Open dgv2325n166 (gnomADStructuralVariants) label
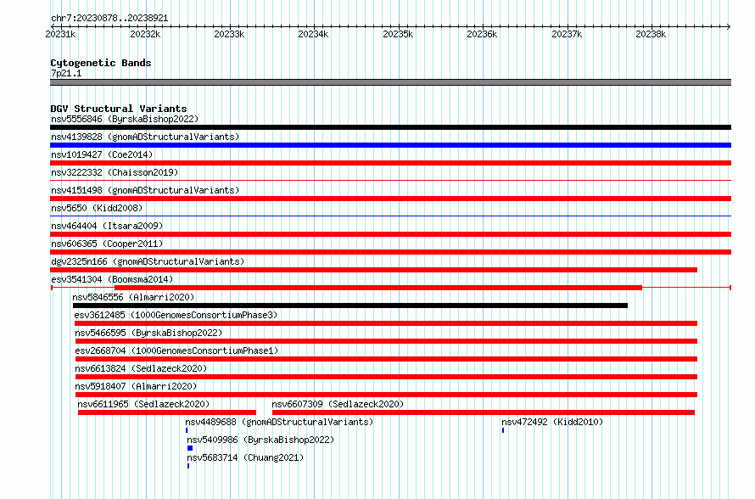Screen dimensions: 755x499 [x=148, y=261]
